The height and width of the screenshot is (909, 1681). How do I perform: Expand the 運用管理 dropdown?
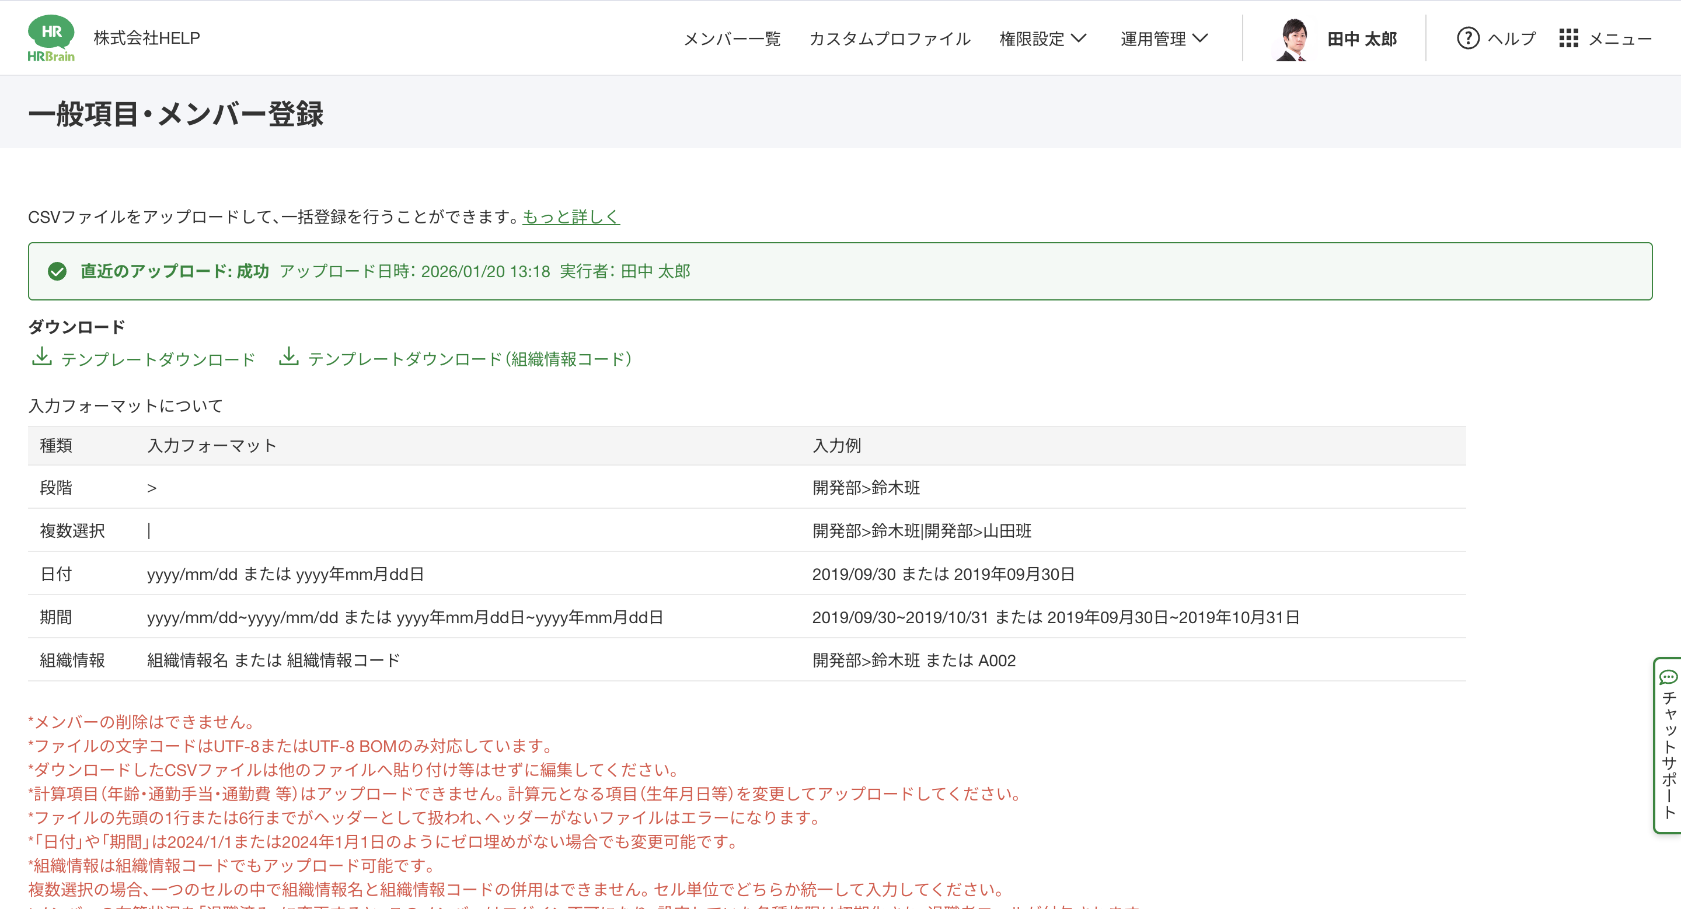[1153, 39]
